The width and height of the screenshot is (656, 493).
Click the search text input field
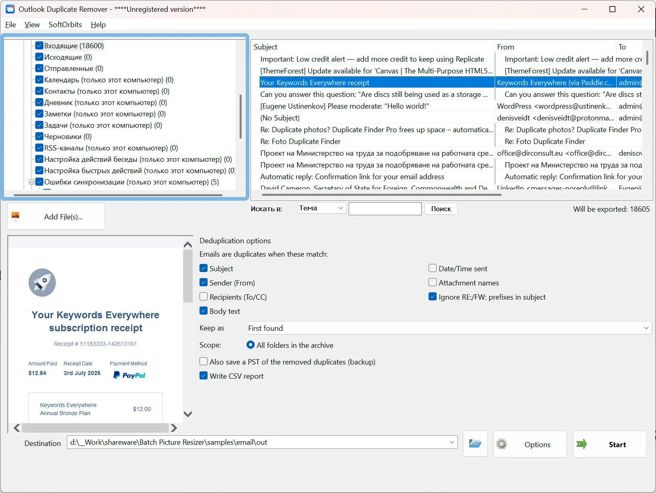coord(385,209)
